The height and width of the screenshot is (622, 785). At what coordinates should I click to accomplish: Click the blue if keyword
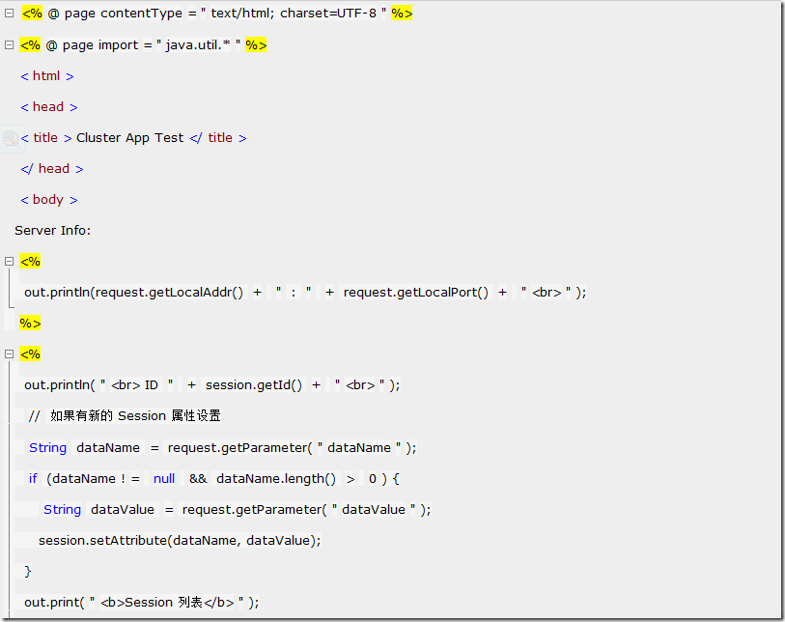[x=33, y=479]
